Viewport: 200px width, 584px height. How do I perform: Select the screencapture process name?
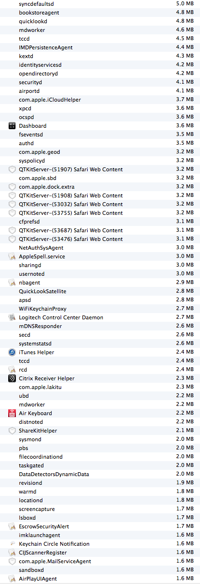pyautogui.click(x=37, y=509)
